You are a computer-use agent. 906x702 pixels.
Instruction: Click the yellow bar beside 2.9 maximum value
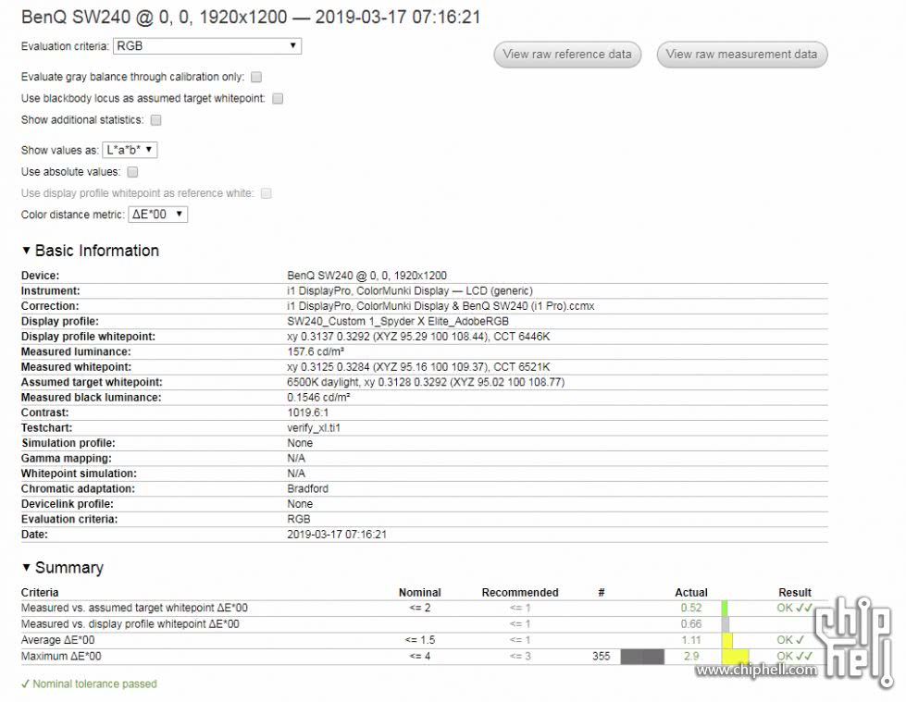tap(735, 657)
